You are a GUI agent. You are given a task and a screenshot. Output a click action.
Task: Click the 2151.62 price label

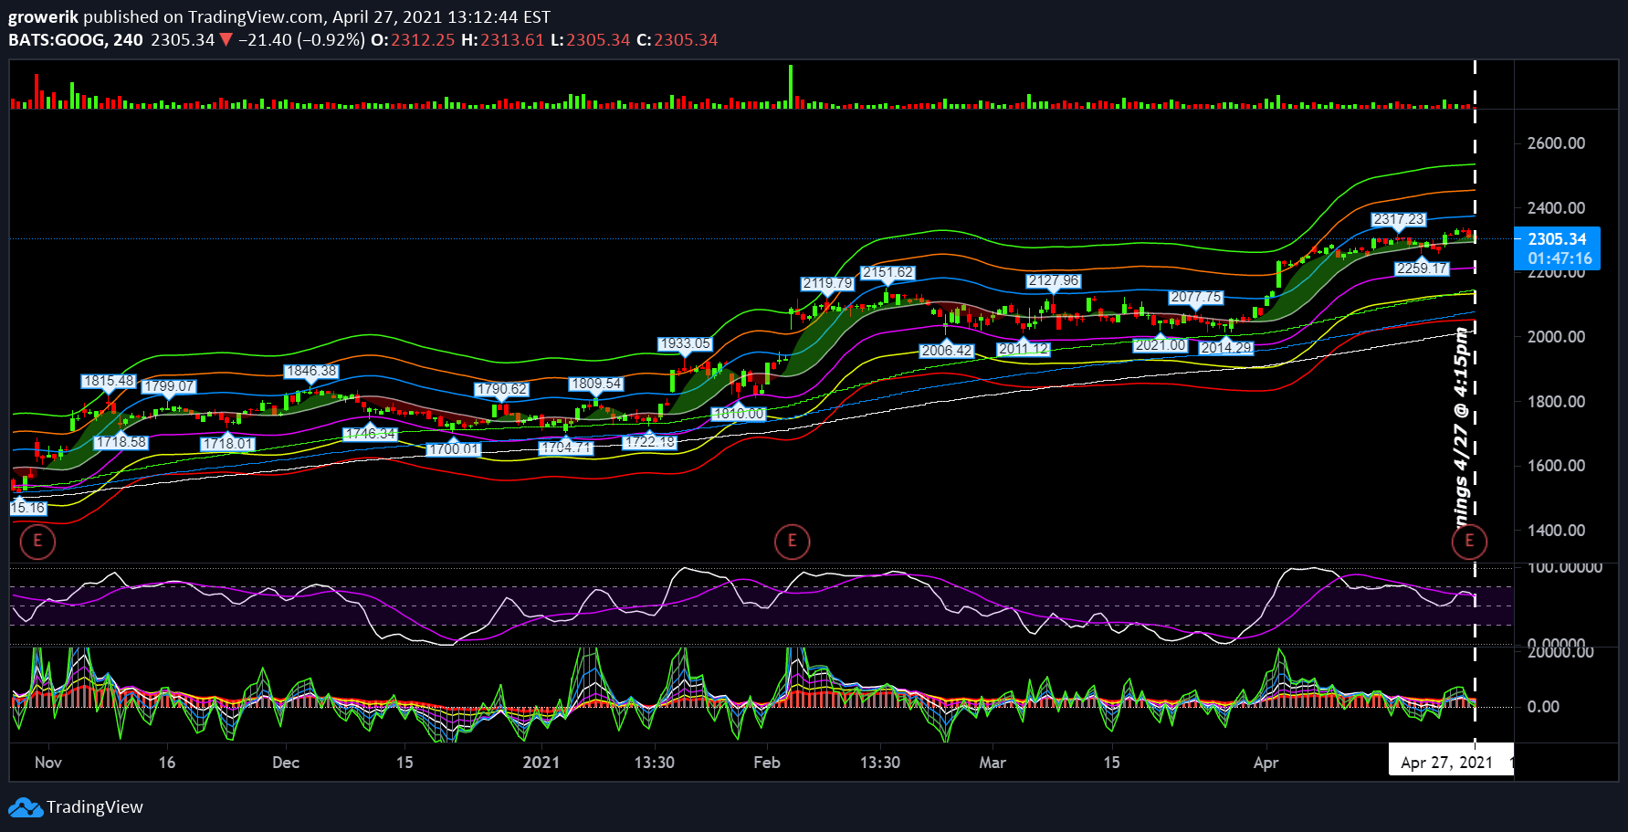pos(888,272)
